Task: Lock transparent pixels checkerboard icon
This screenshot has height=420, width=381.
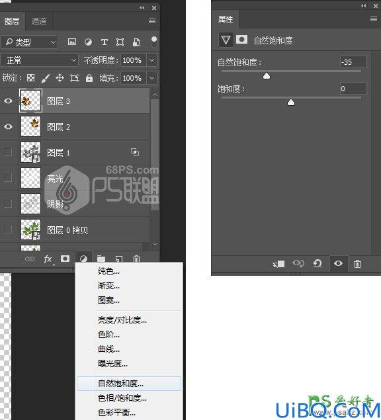Action: (31, 78)
